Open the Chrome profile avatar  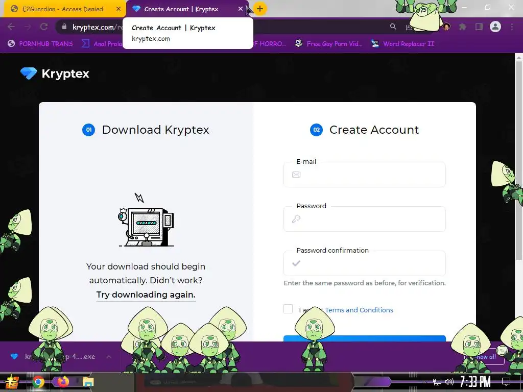click(x=495, y=27)
